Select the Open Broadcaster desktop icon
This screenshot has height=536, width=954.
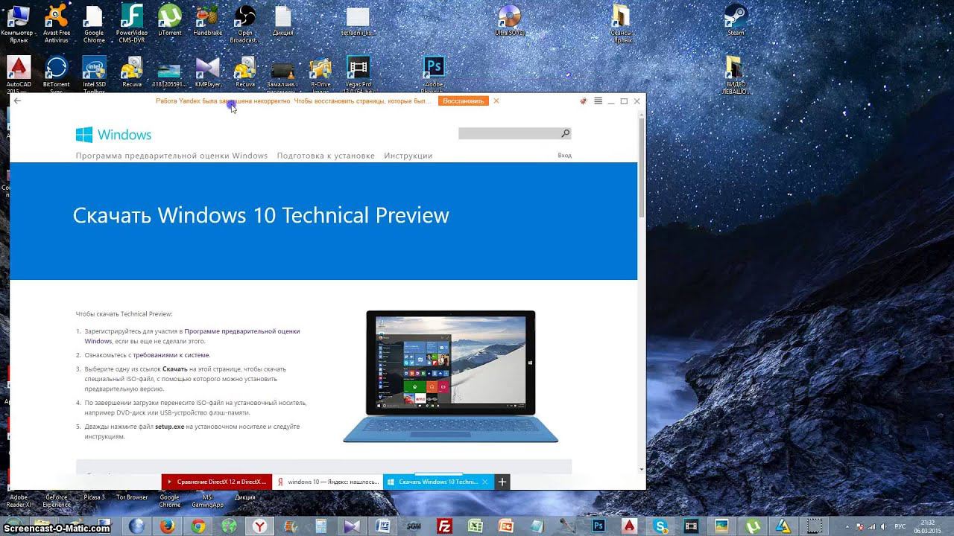pos(244,22)
